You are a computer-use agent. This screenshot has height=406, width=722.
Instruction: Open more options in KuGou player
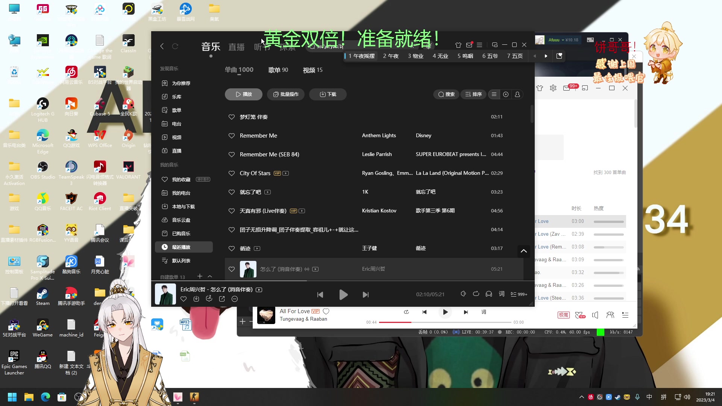[x=235, y=299]
